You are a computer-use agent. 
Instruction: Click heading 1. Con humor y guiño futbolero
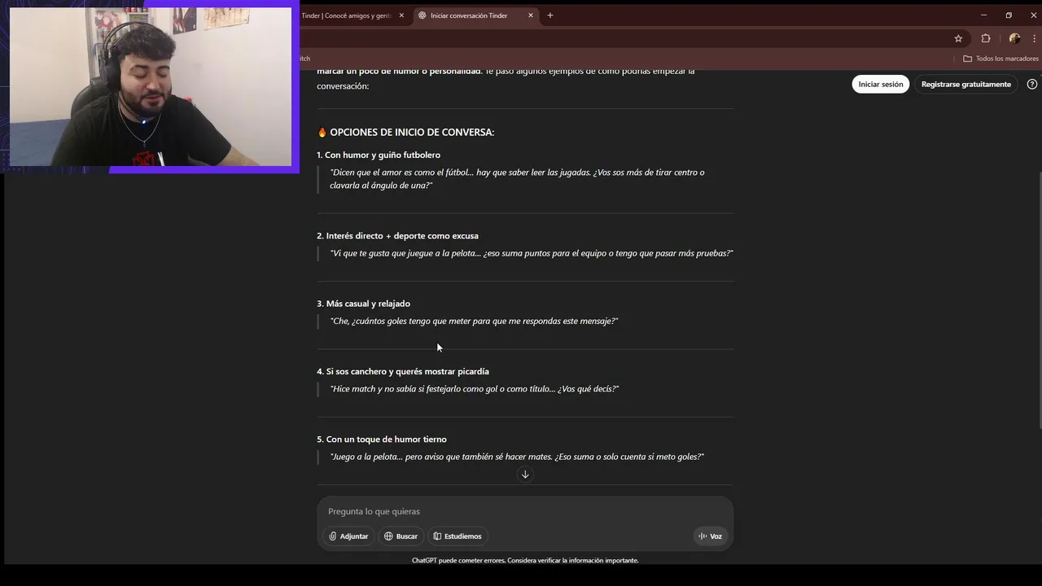379,155
